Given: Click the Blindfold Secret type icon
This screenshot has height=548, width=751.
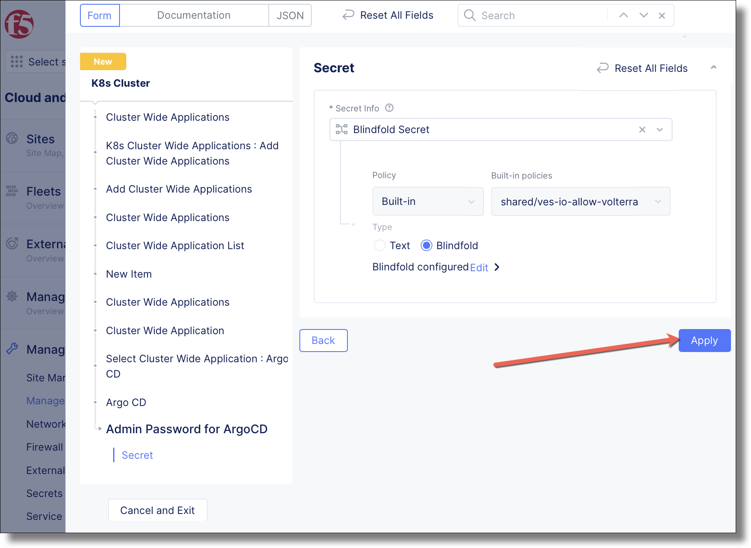Looking at the screenshot, I should [x=341, y=129].
